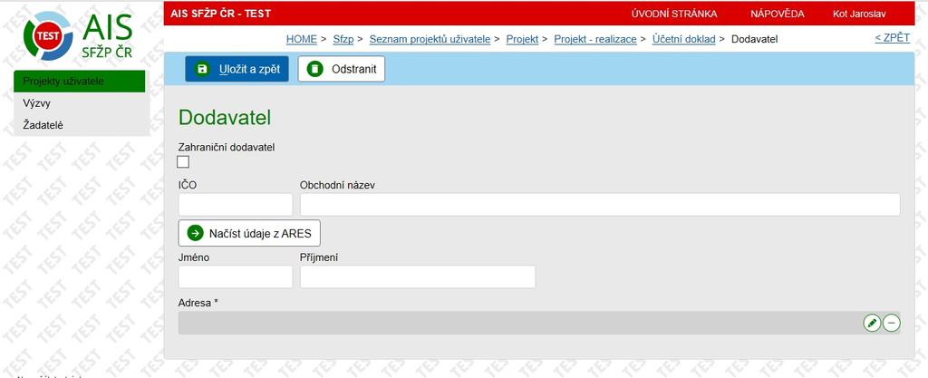This screenshot has height=378, width=928.
Task: Click the Dodavatel heading
Action: [x=225, y=118]
